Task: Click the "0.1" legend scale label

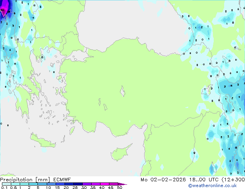Action: [4, 187]
